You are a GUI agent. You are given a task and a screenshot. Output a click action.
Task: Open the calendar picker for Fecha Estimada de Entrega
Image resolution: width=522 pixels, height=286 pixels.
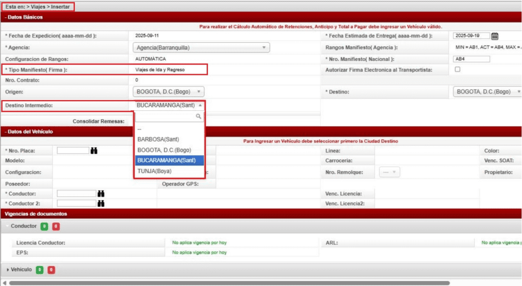click(x=494, y=36)
